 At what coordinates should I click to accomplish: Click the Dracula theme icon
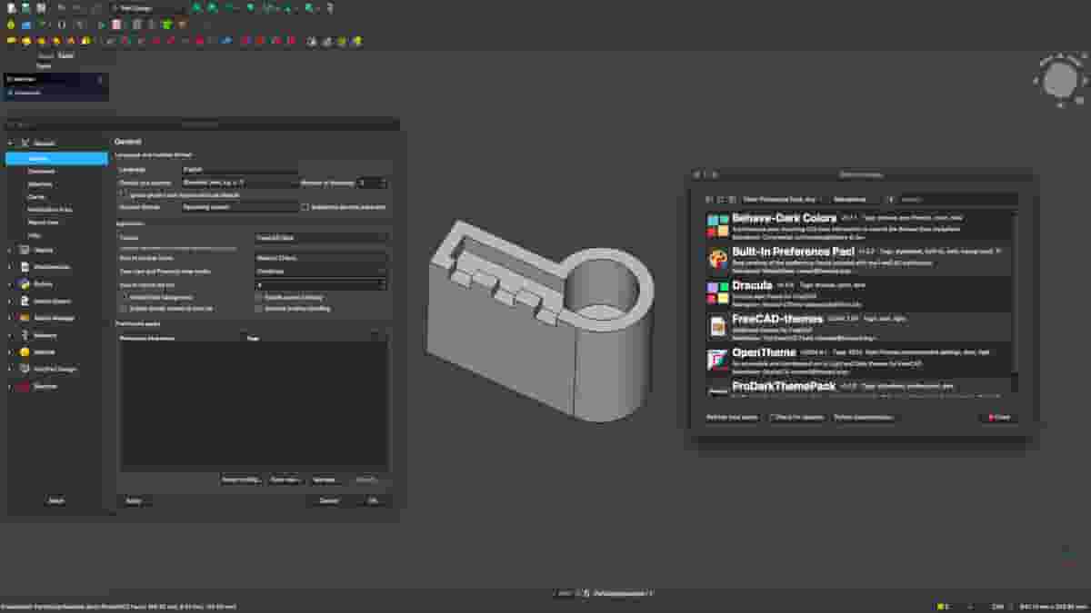coord(717,292)
